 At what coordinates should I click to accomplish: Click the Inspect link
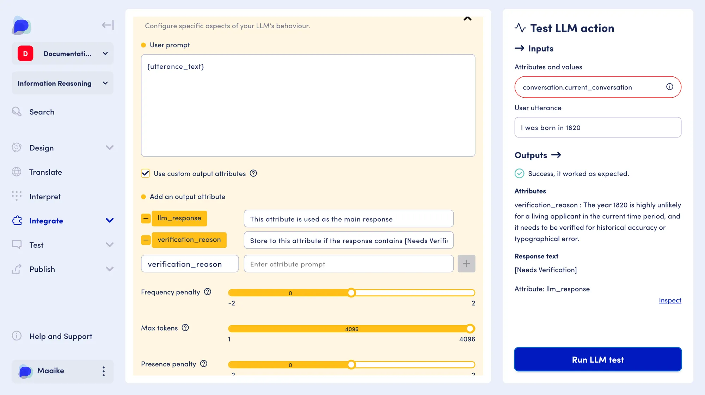670,300
